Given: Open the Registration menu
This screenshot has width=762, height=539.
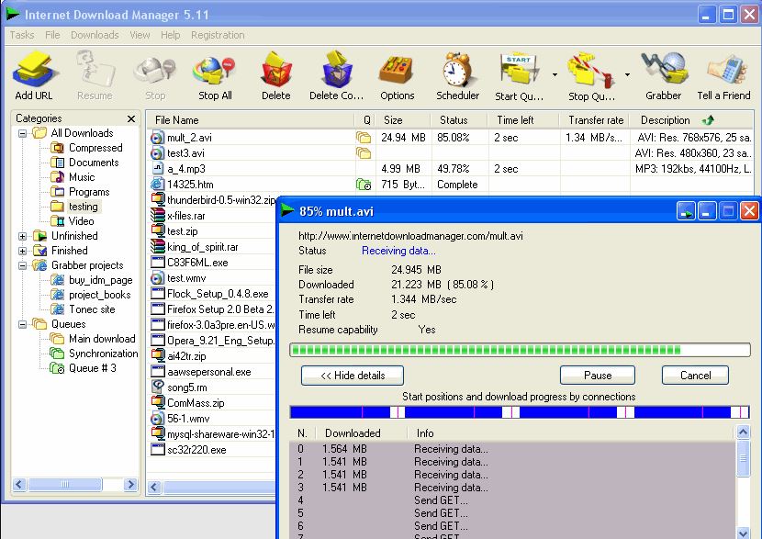Looking at the screenshot, I should coord(218,35).
